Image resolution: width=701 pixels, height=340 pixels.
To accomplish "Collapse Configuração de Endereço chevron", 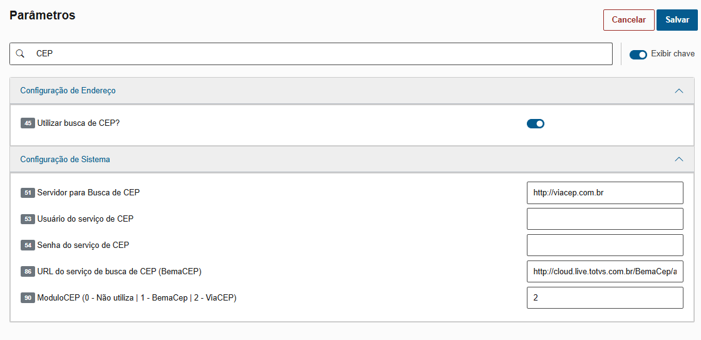I will click(x=679, y=91).
